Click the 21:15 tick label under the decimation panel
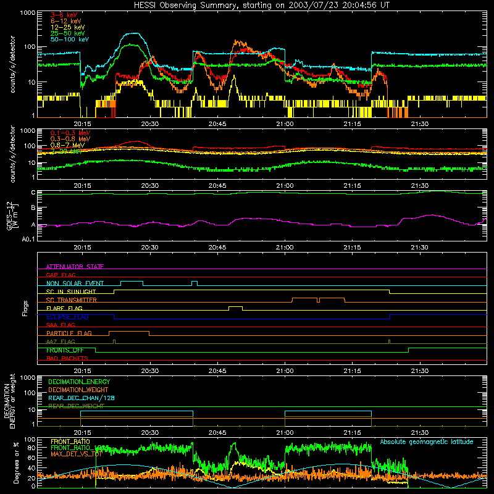The image size is (494, 494). coord(352,433)
